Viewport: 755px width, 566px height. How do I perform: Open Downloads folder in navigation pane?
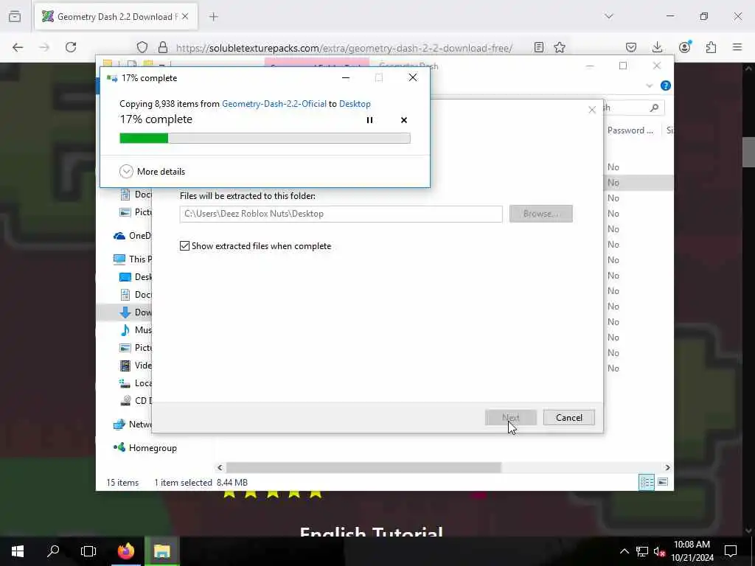[x=136, y=312]
